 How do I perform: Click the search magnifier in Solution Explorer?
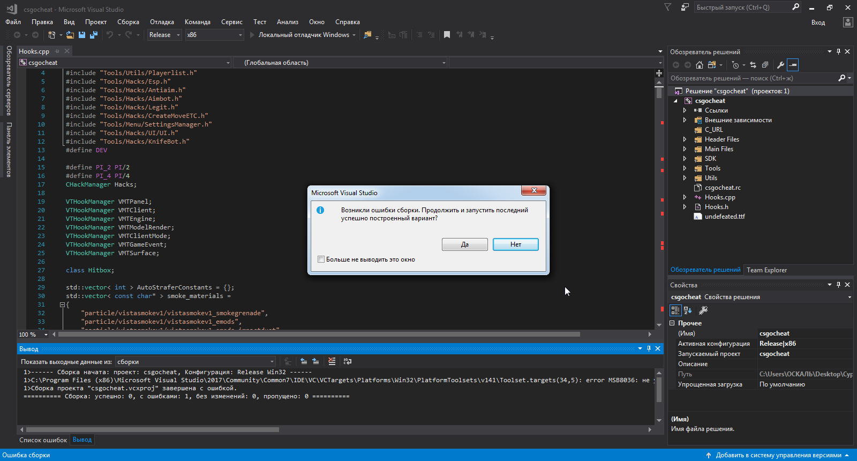(842, 78)
